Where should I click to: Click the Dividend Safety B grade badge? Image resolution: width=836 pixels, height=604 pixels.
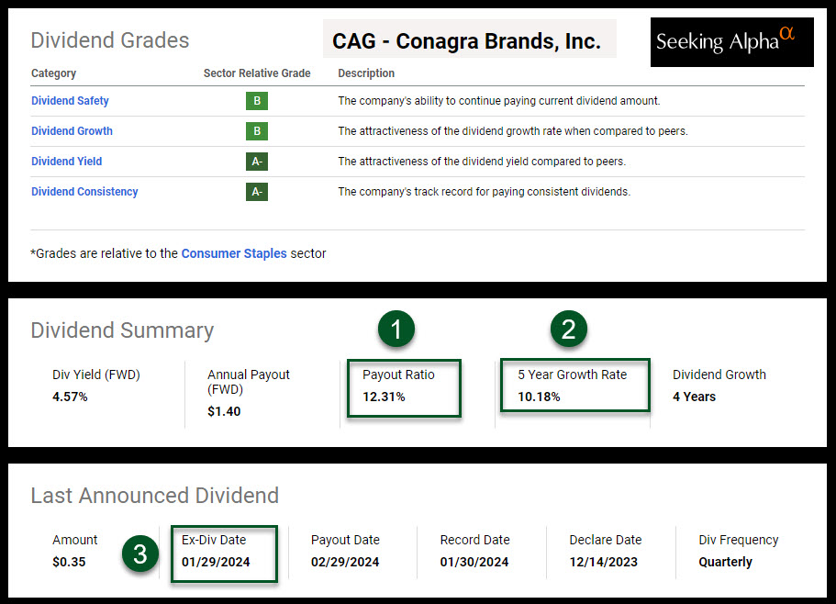(256, 101)
